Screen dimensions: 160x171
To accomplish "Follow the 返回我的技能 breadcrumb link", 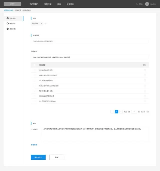I will 8,10.
